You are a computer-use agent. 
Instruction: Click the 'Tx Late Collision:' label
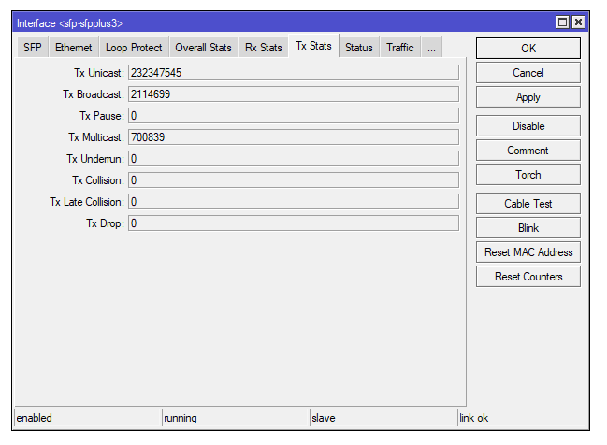click(87, 202)
